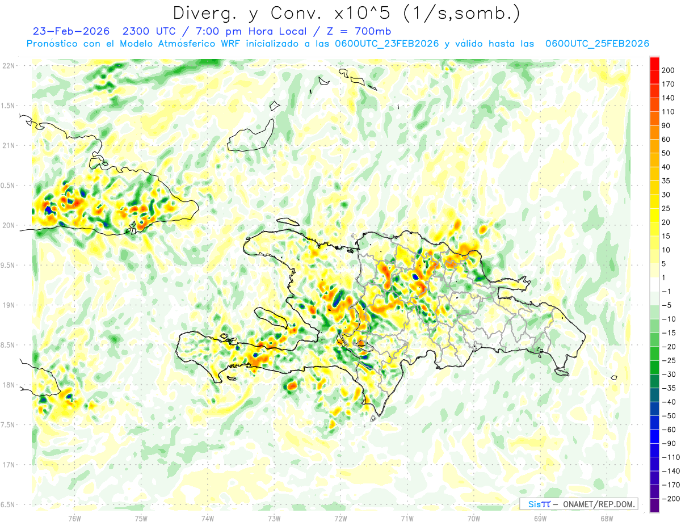The width and height of the screenshot is (681, 526).
Task: Click the "68W" longitude label
Action: (x=607, y=518)
